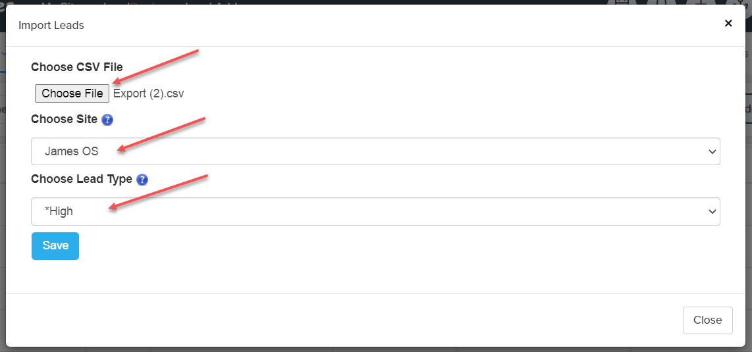The height and width of the screenshot is (352, 752).
Task: Dismiss the Import Leads dialog with the X icon
Action: tap(728, 23)
